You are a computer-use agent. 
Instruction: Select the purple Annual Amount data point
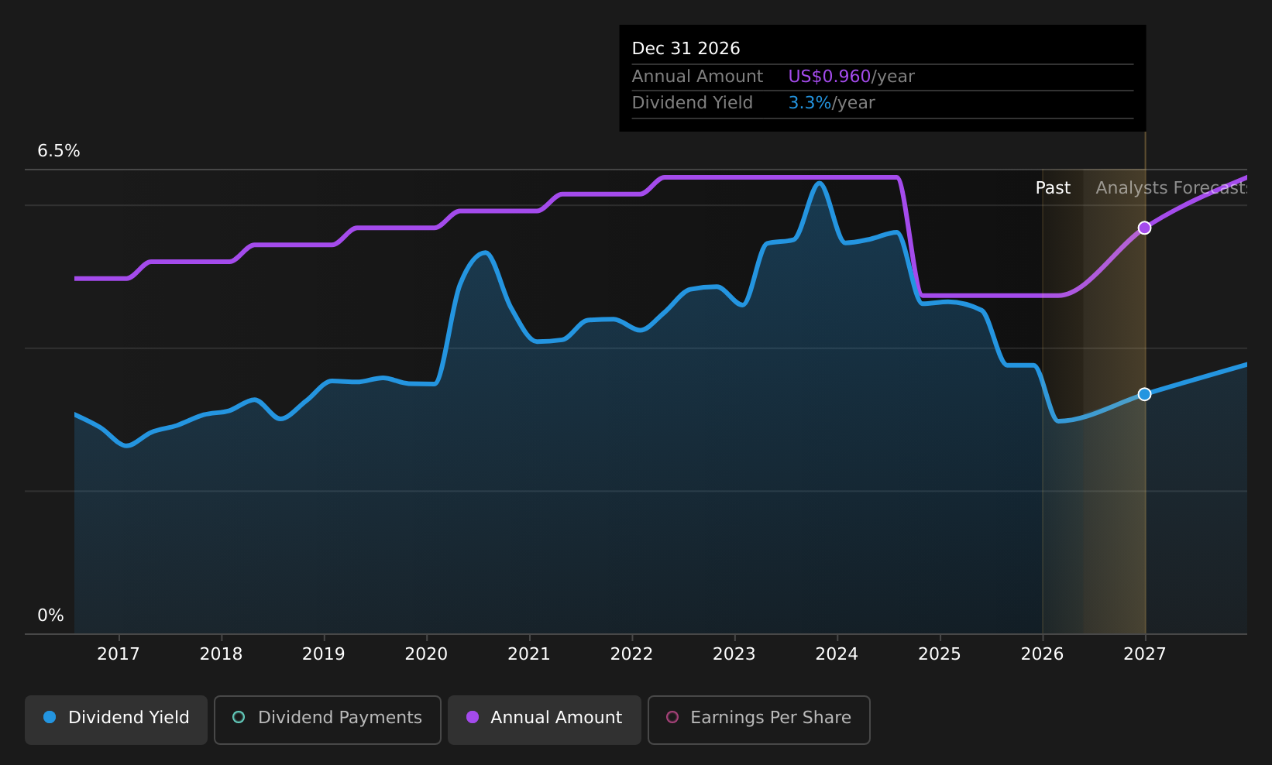point(1144,228)
